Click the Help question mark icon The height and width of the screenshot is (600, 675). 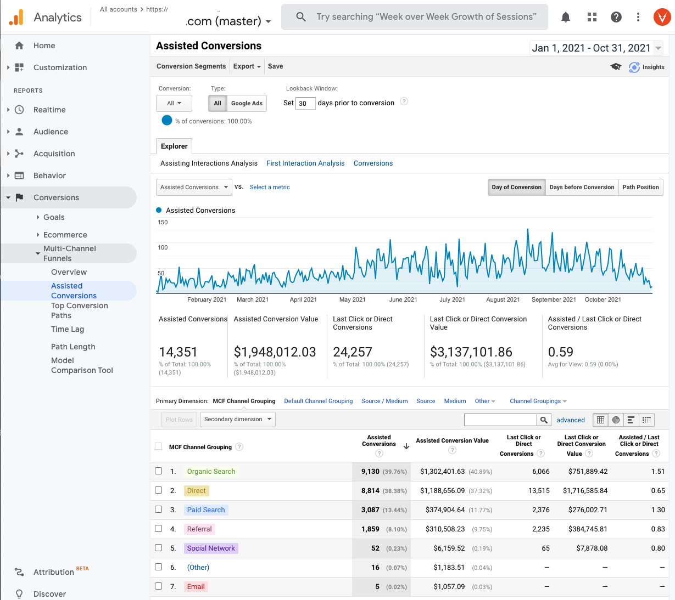coord(616,17)
